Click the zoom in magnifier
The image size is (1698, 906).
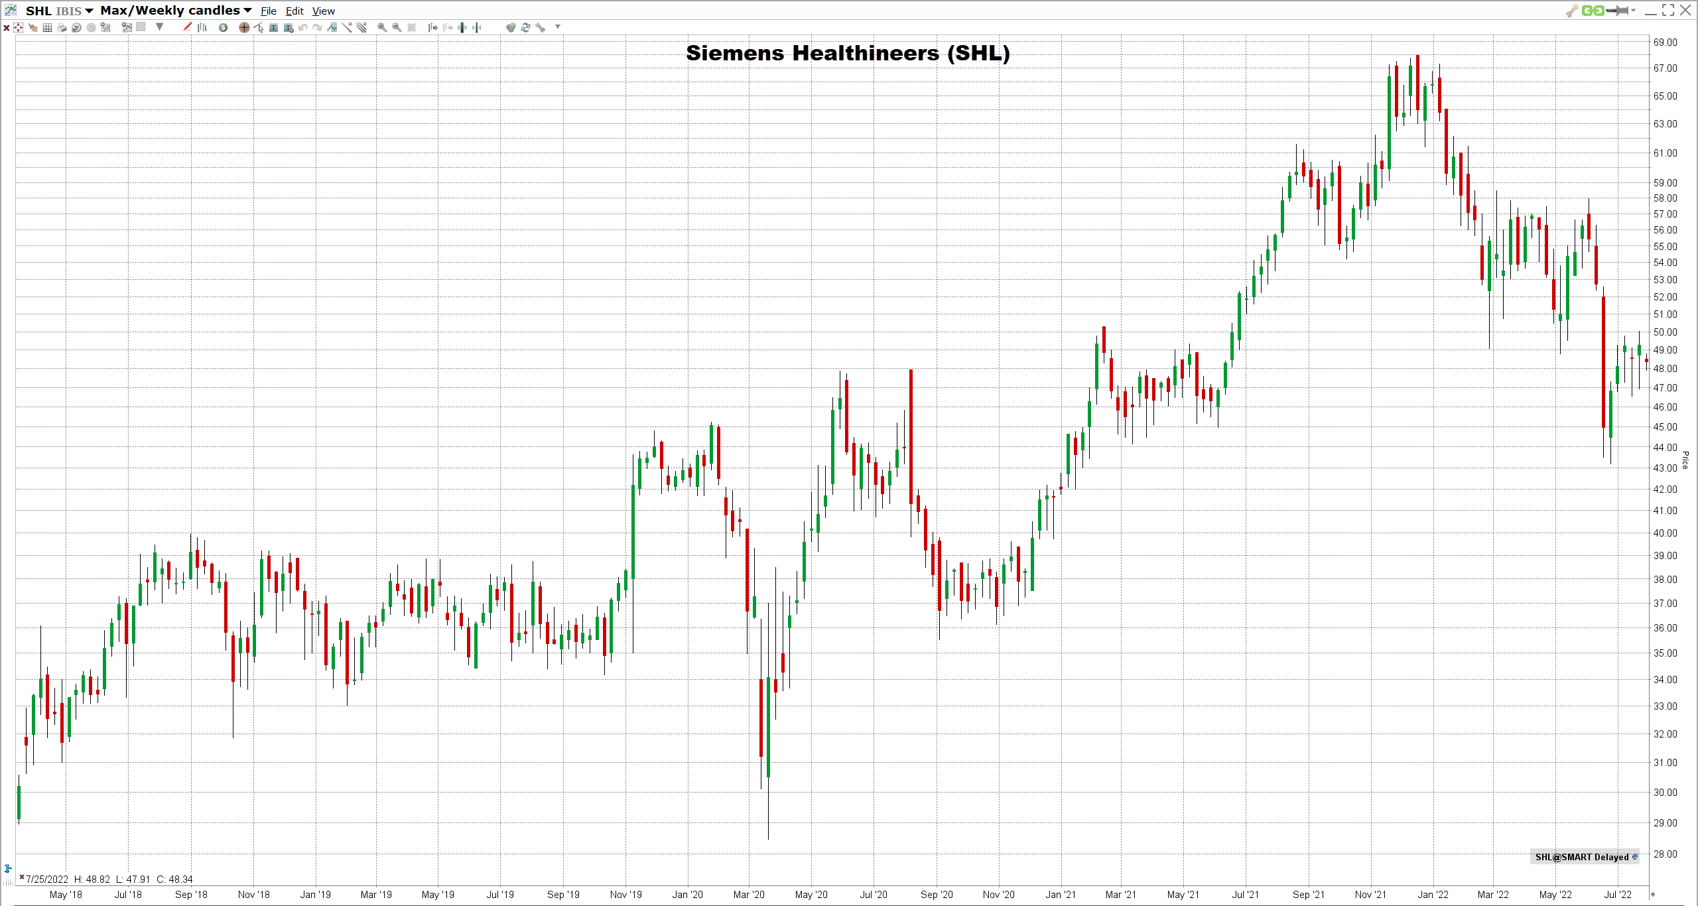click(x=382, y=28)
